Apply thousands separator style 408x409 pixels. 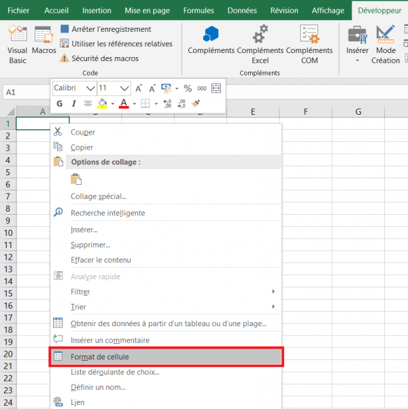202,88
